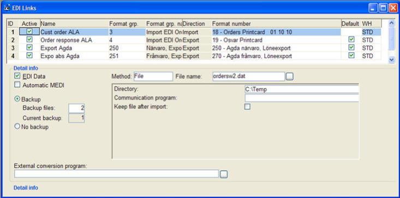Click the Communication program input field

(302, 98)
